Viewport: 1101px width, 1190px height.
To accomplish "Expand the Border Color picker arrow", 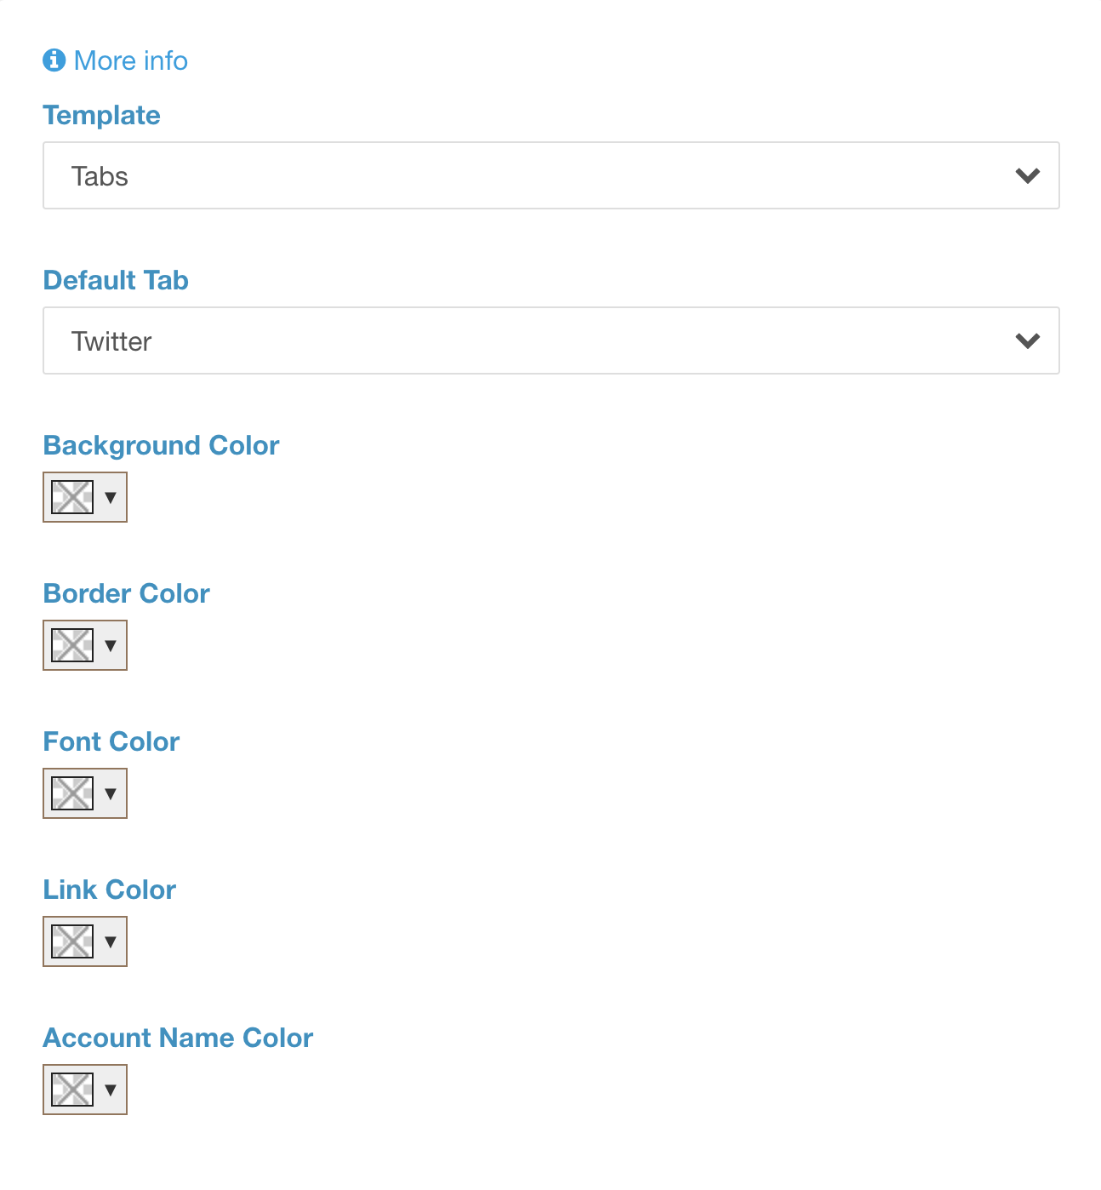I will pyautogui.click(x=110, y=646).
